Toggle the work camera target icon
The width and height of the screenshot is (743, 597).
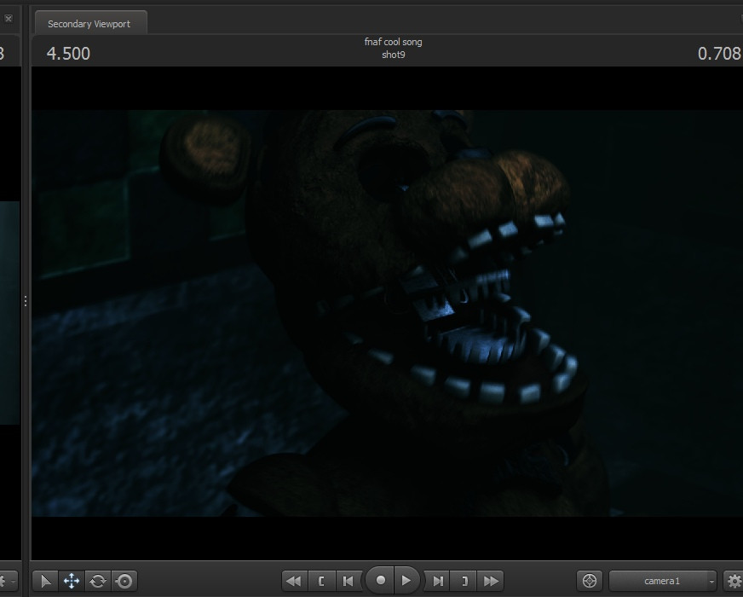[590, 581]
